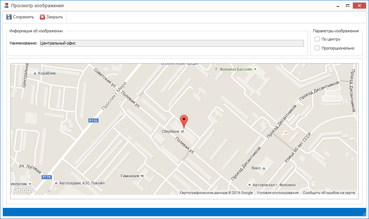
Task: Open Условия использования link
Action: pos(278,193)
